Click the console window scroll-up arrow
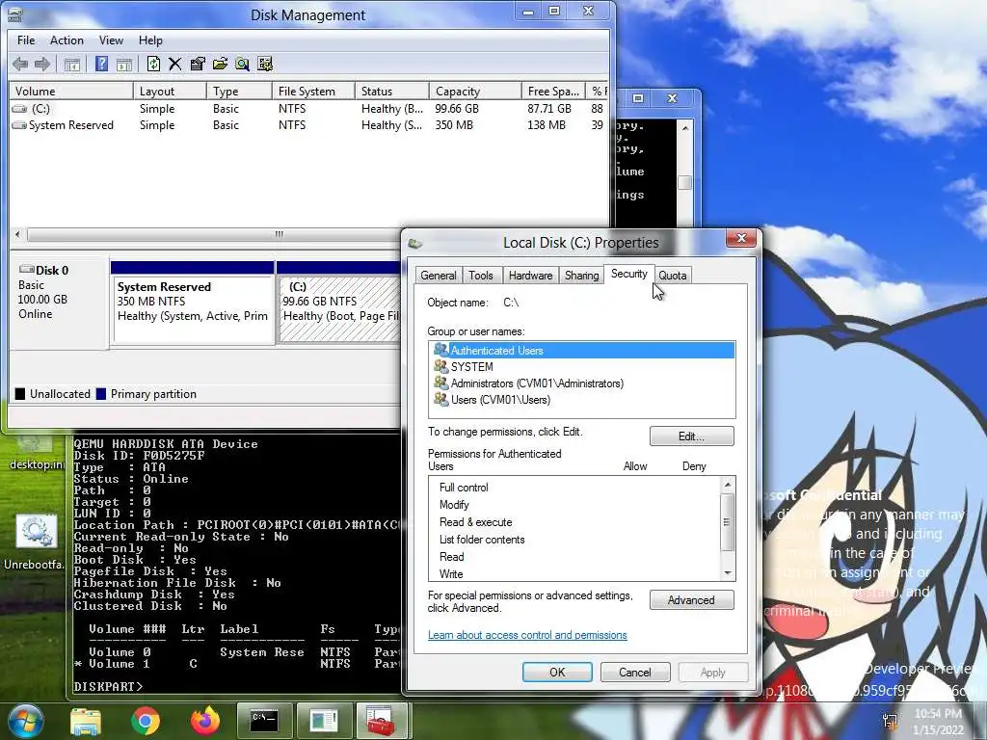 click(x=685, y=128)
